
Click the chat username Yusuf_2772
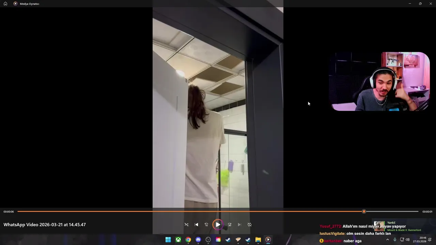pyautogui.click(x=330, y=226)
